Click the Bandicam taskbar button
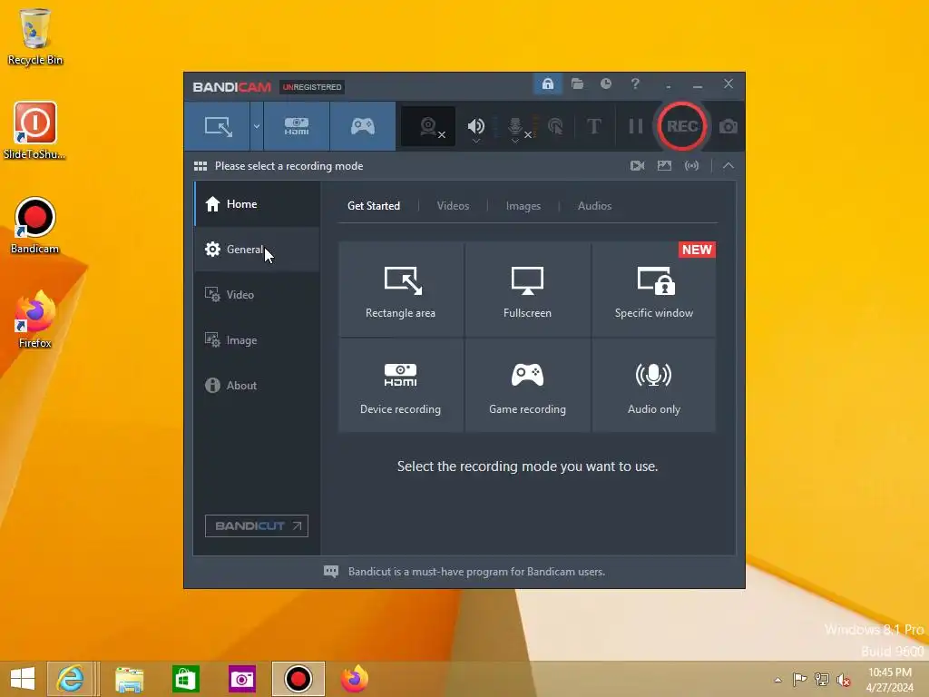This screenshot has height=697, width=929. point(298,679)
